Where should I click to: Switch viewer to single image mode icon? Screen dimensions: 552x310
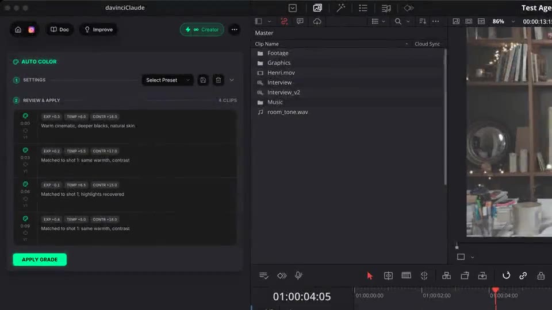point(456,21)
